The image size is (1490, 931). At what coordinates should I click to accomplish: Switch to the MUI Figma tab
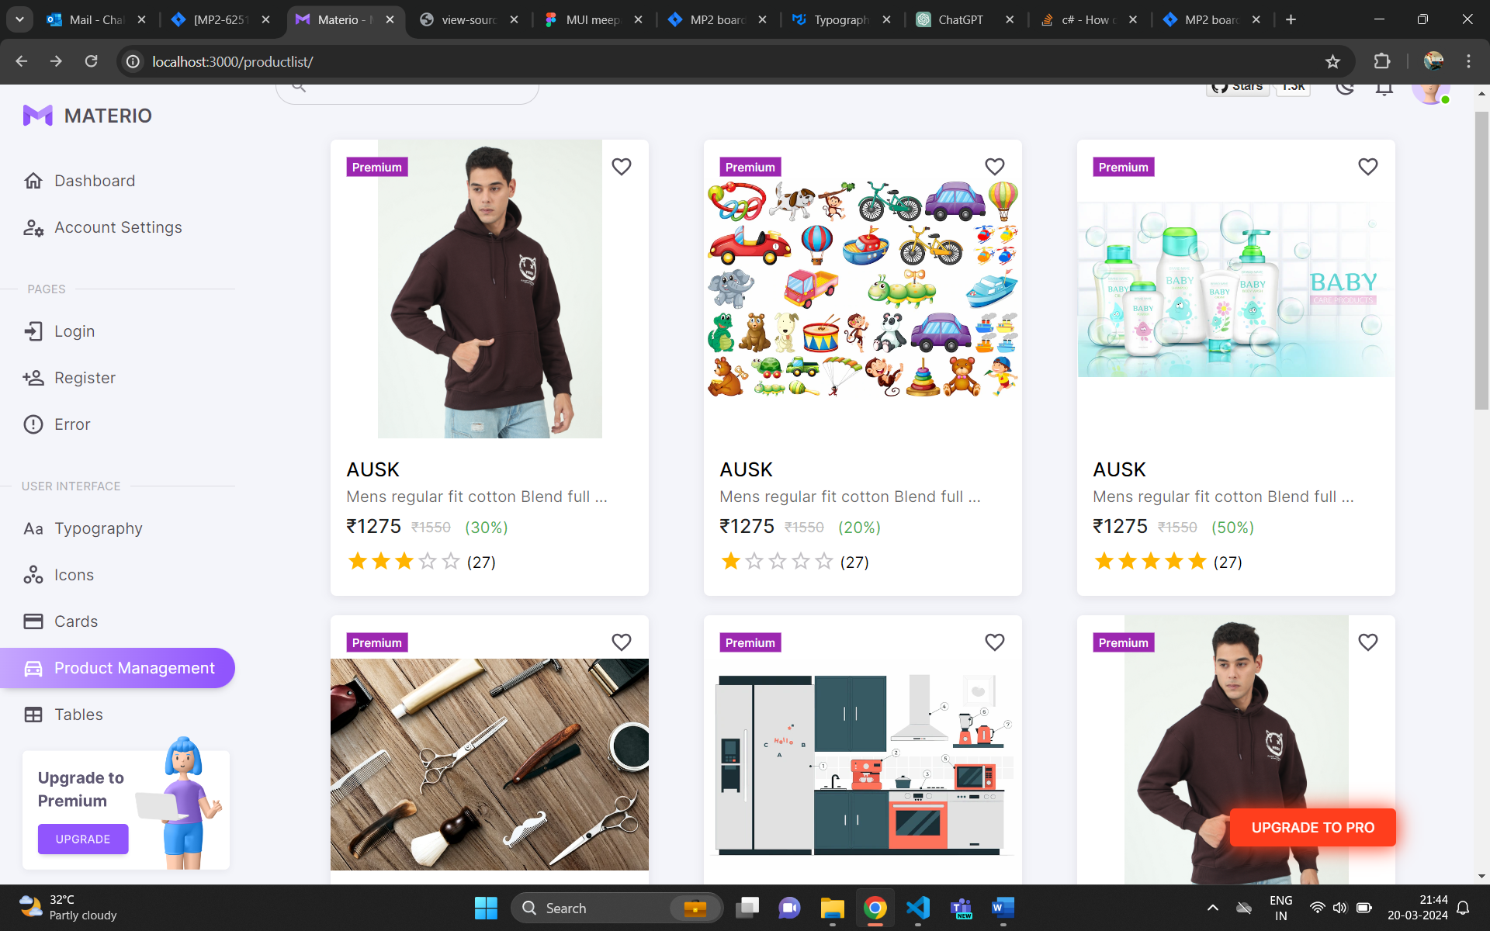pyautogui.click(x=592, y=19)
